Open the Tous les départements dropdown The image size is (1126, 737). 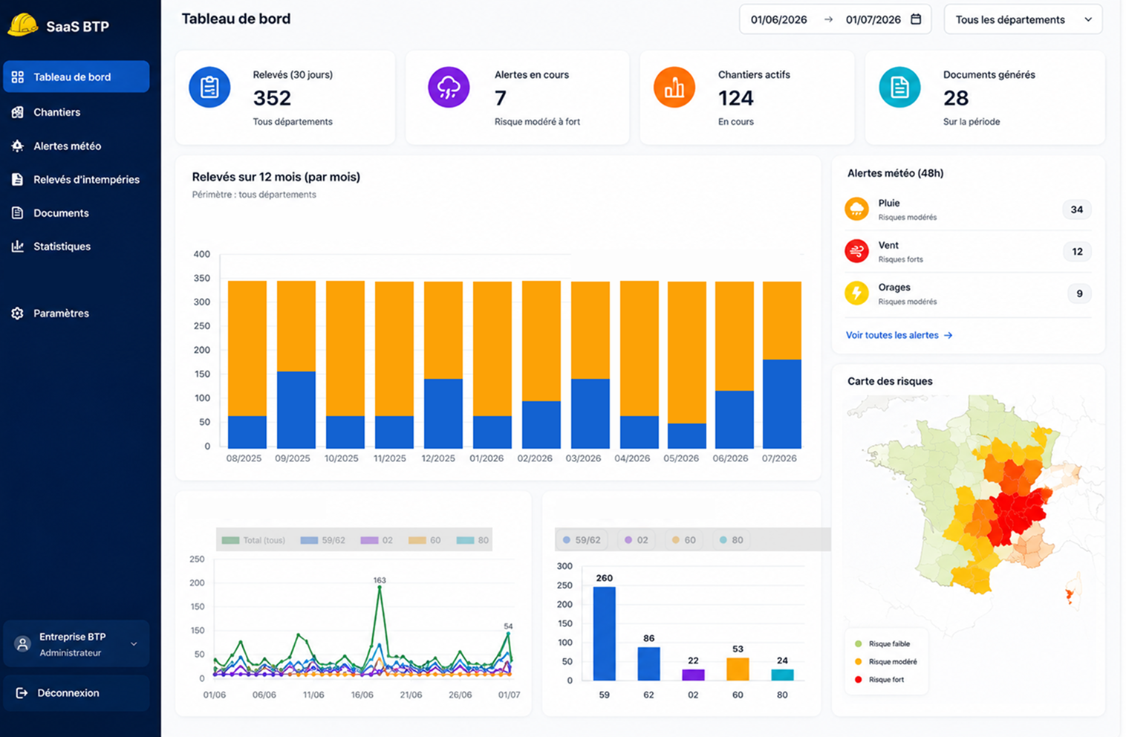pos(1023,19)
